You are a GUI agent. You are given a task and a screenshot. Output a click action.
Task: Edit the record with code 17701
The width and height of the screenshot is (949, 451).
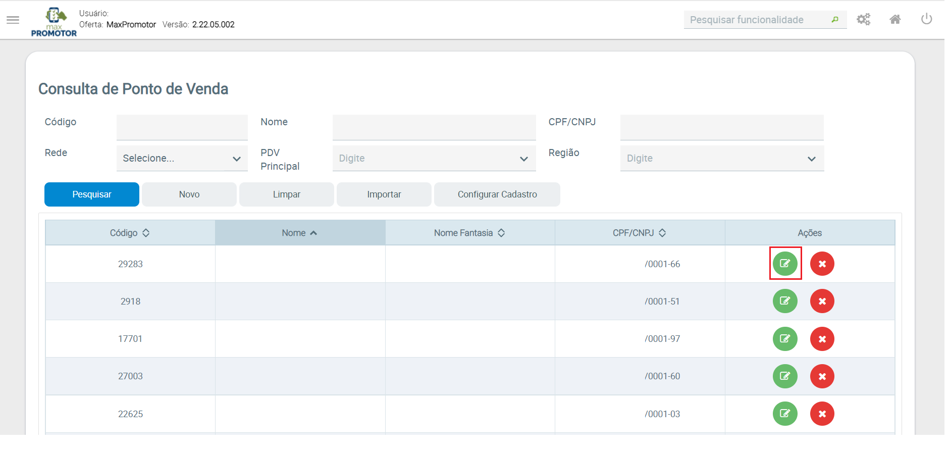785,339
